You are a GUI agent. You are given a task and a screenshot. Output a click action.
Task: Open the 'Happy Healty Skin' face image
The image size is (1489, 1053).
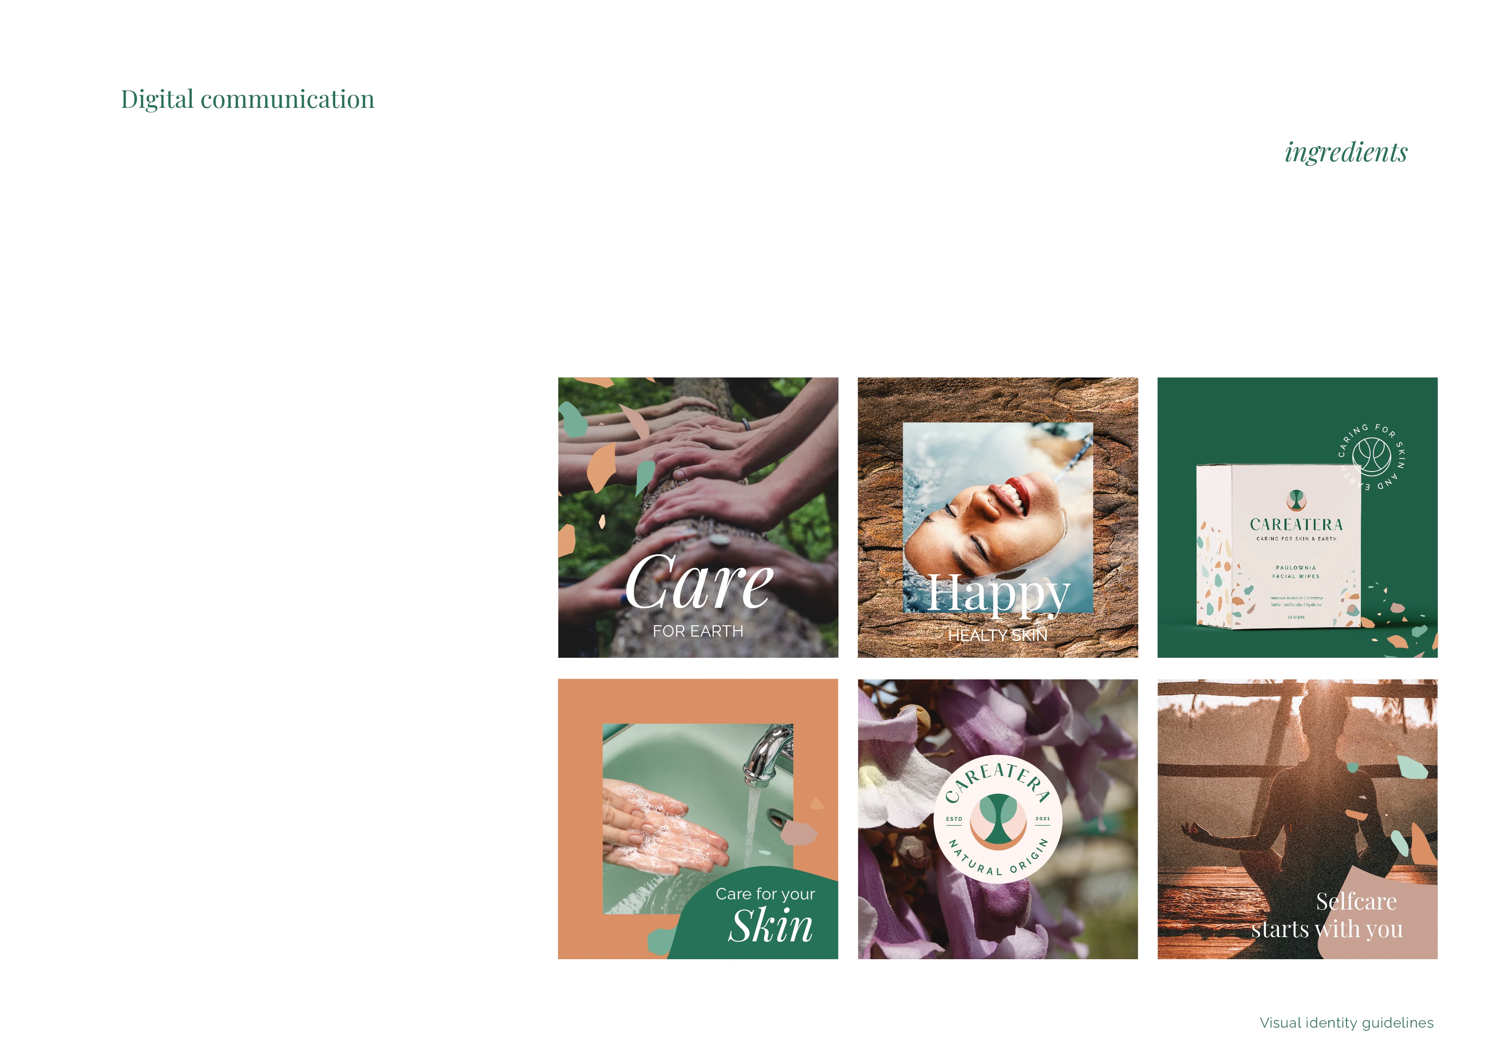(998, 517)
